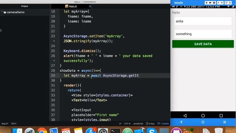Click 'Keyboard.dismiss();' on line 25
This screenshot has width=236, height=133.
point(82,51)
